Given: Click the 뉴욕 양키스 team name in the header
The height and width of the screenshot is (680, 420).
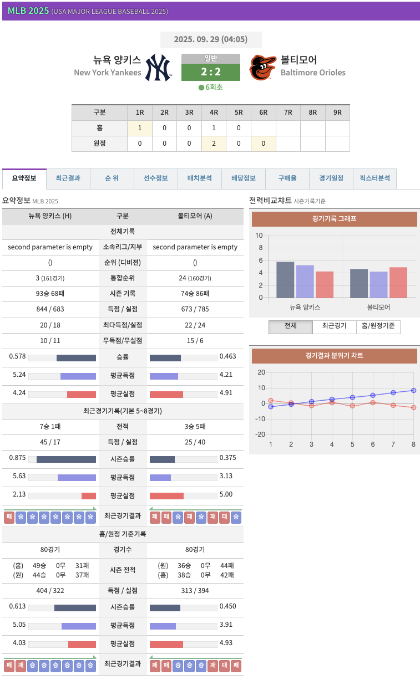Looking at the screenshot, I should click(117, 60).
